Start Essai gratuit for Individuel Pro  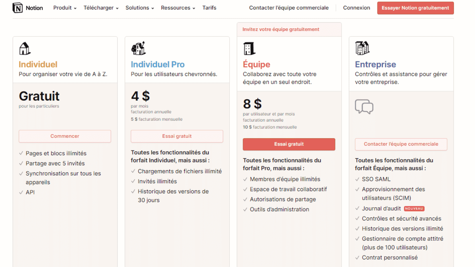177,136
